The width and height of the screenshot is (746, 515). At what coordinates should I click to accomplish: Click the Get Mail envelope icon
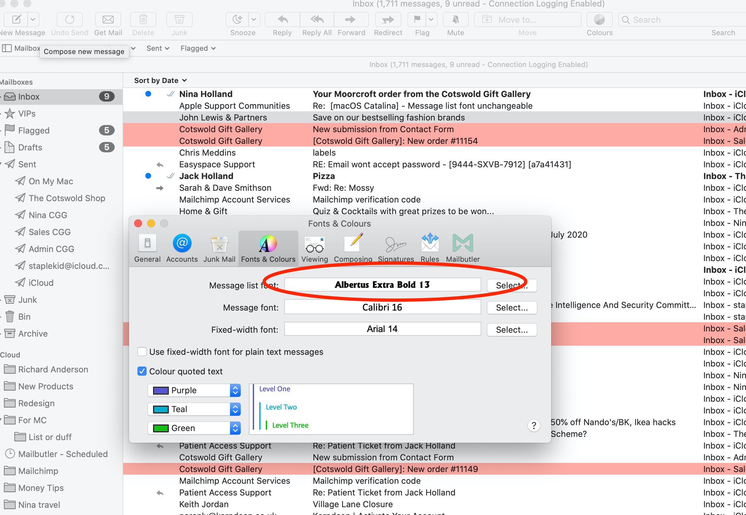click(108, 20)
